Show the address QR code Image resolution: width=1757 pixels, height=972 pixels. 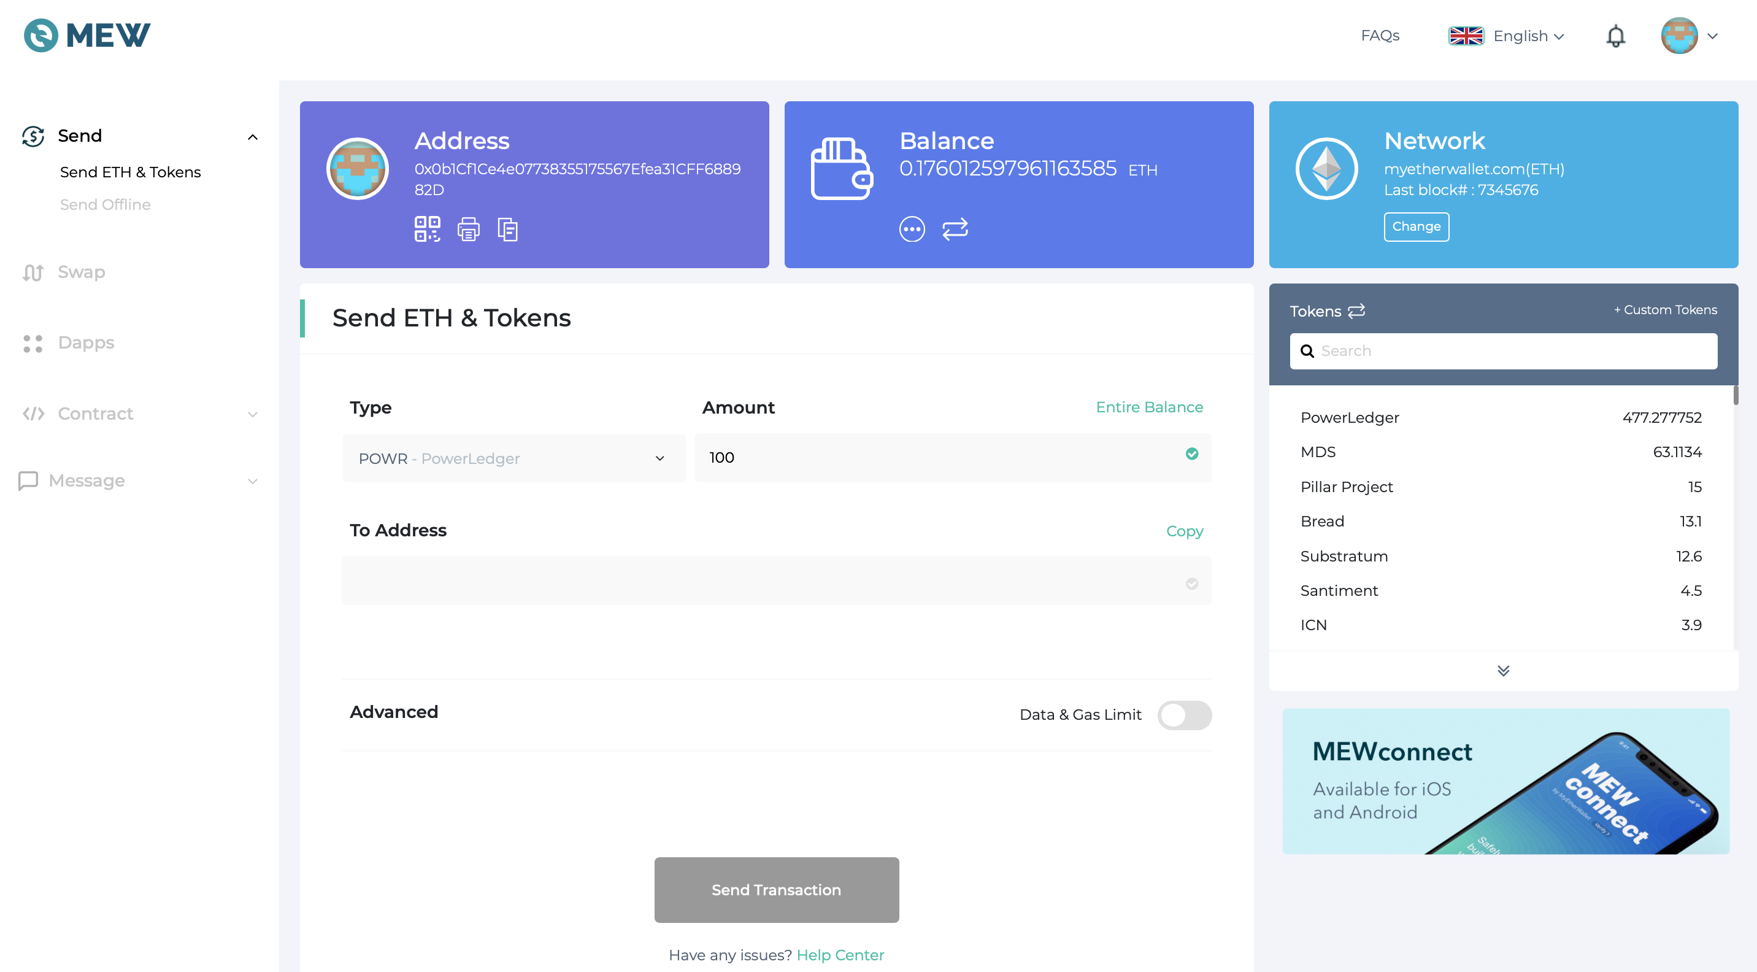pos(427,229)
